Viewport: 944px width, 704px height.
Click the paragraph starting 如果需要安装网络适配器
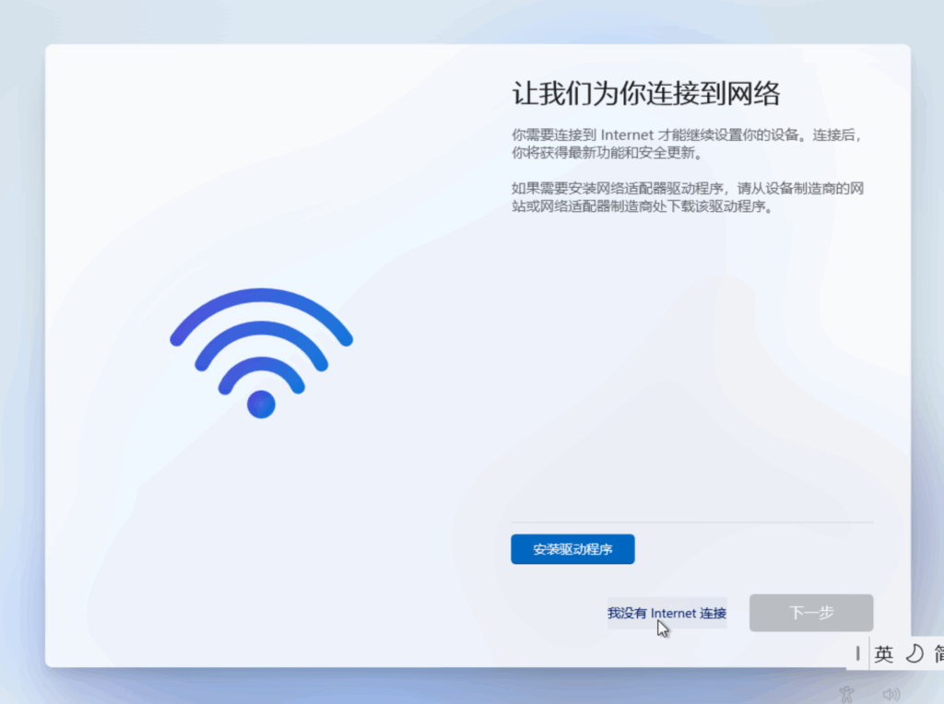pos(688,197)
